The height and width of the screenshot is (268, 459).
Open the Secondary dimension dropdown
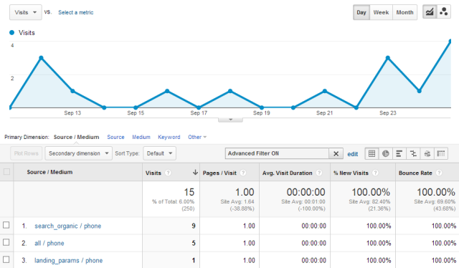point(78,153)
